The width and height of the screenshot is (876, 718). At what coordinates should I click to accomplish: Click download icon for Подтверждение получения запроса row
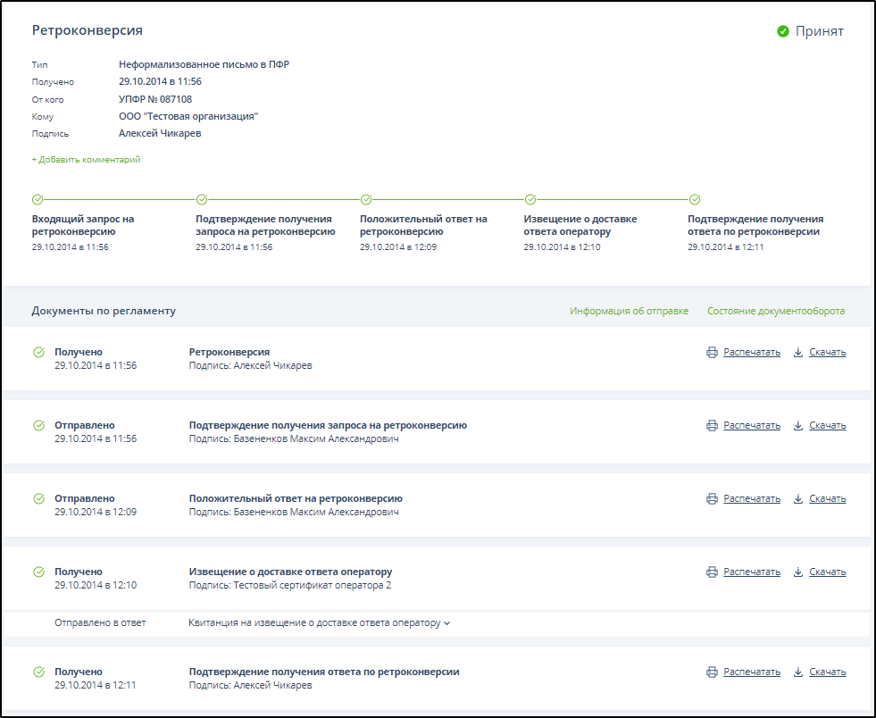798,426
